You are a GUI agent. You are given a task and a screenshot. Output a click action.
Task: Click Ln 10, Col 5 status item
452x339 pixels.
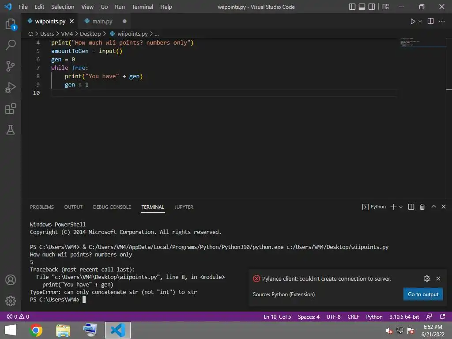point(277,316)
